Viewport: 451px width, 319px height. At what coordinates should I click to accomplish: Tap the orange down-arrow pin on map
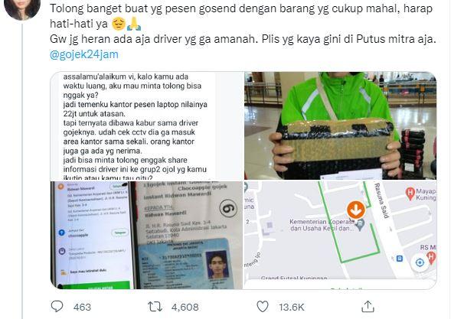(x=356, y=210)
